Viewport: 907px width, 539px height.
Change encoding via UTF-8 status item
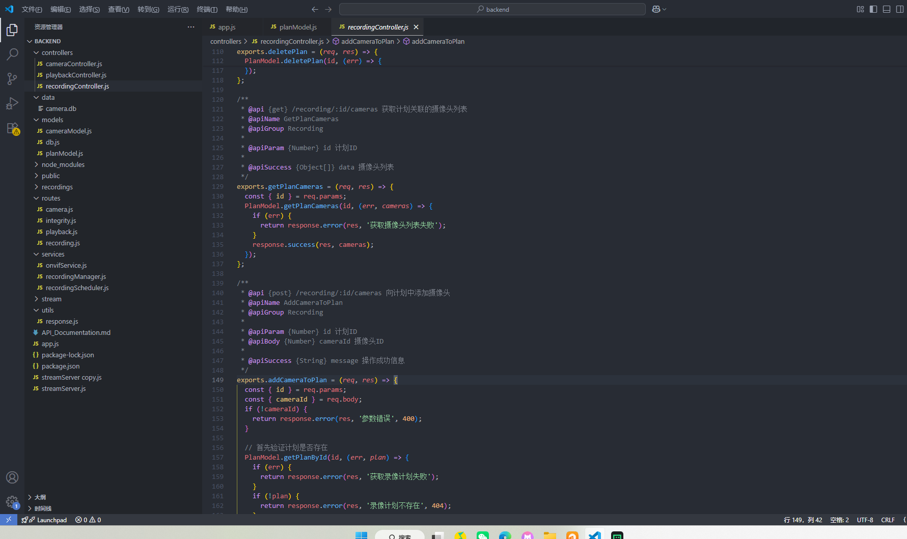[x=865, y=520]
